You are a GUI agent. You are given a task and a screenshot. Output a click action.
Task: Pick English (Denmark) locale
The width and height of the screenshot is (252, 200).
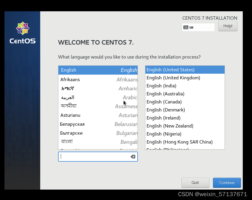[185, 110]
